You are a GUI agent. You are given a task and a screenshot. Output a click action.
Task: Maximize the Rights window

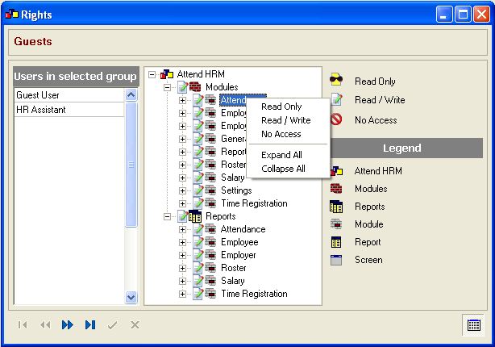(x=463, y=15)
